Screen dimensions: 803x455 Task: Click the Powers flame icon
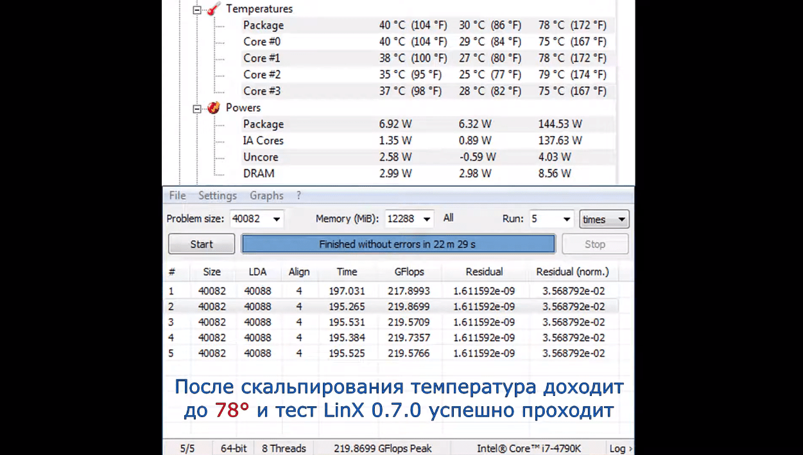point(214,108)
